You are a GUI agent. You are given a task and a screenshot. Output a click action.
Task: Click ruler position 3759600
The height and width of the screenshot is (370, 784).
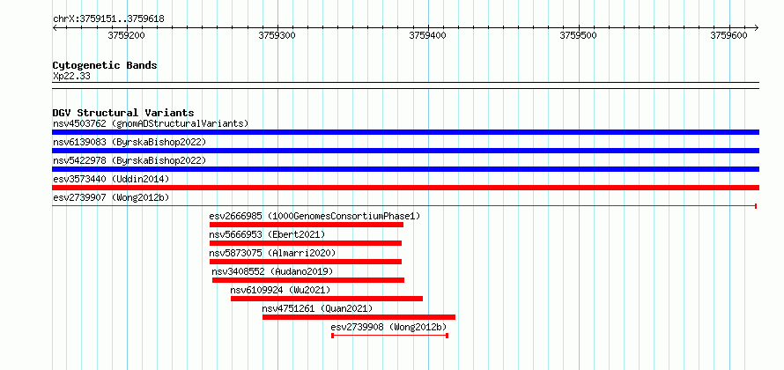coord(730,35)
